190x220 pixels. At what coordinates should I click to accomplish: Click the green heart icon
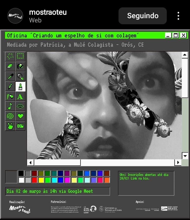tap(20, 116)
